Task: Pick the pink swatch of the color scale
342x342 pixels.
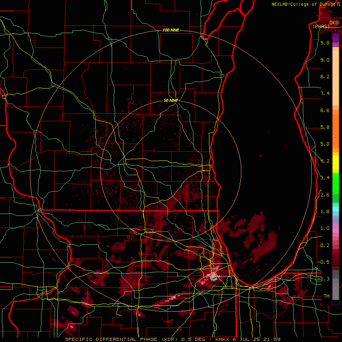Action: [336, 230]
